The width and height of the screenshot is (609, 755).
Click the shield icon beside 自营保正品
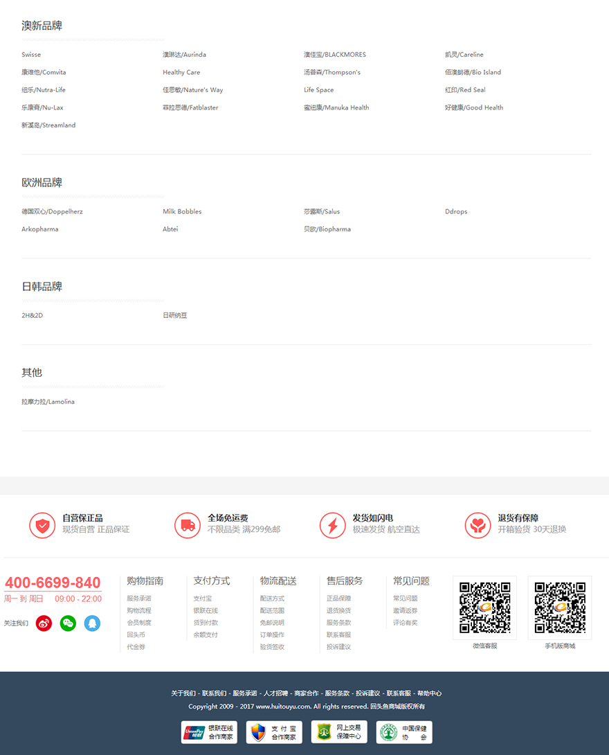click(x=42, y=525)
